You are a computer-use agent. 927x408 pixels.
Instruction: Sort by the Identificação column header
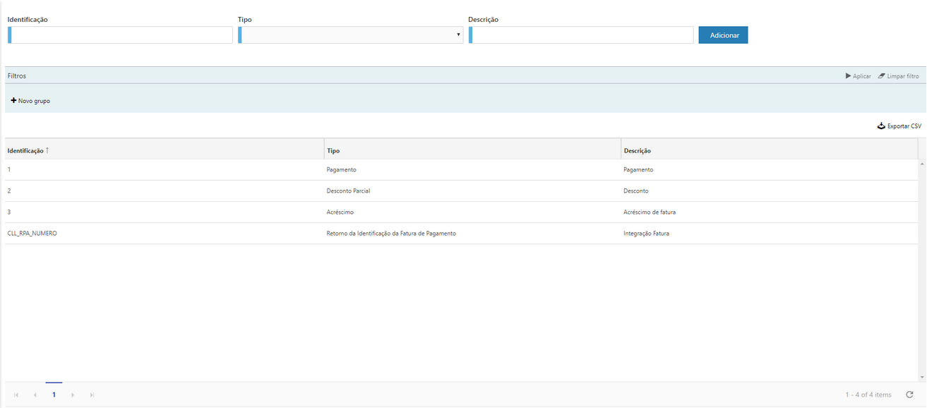[x=25, y=150]
